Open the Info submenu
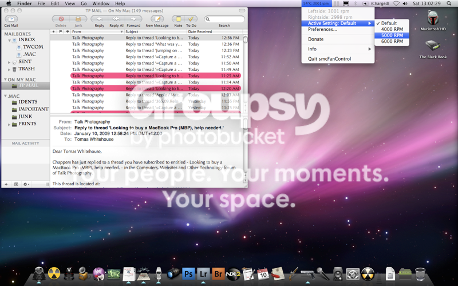 338,49
